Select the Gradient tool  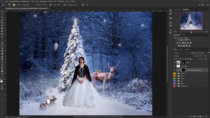pyautogui.click(x=2, y=51)
